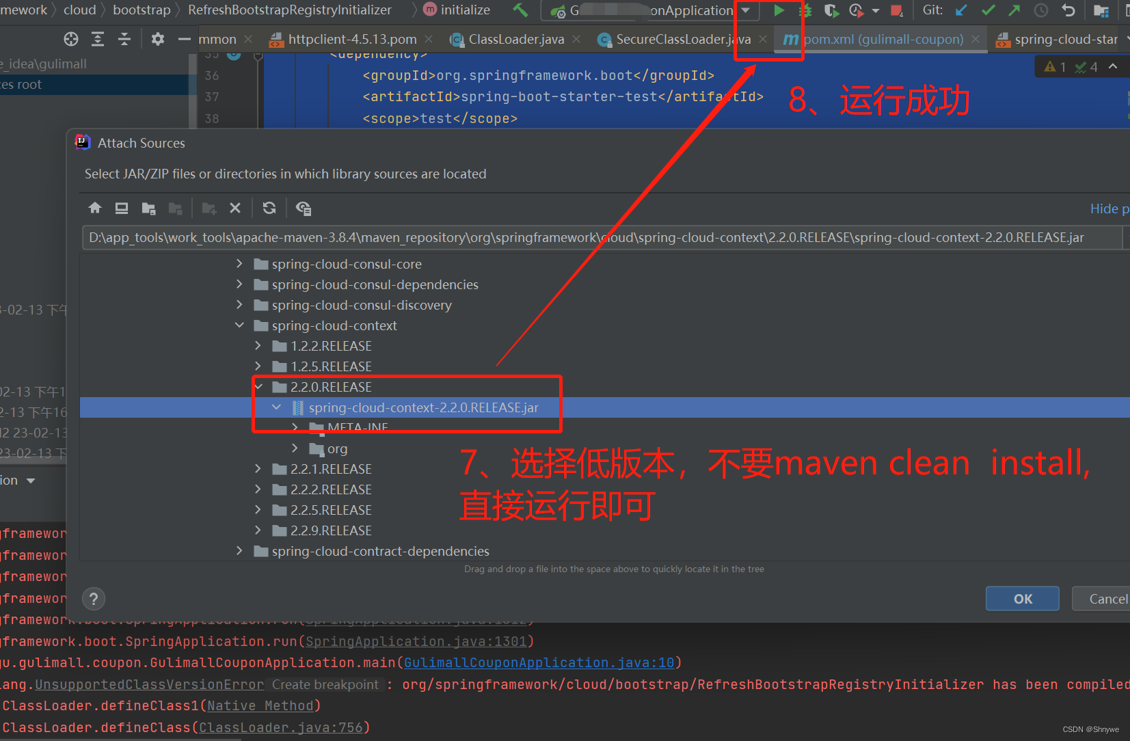Click the help question mark button
Screen dimensions: 1130x741
click(94, 599)
